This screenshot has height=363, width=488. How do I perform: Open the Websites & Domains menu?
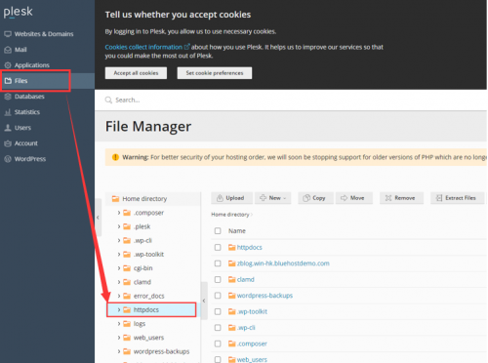click(39, 34)
